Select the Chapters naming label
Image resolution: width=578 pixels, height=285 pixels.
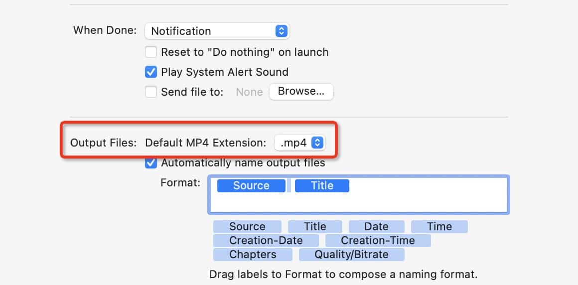[252, 255]
